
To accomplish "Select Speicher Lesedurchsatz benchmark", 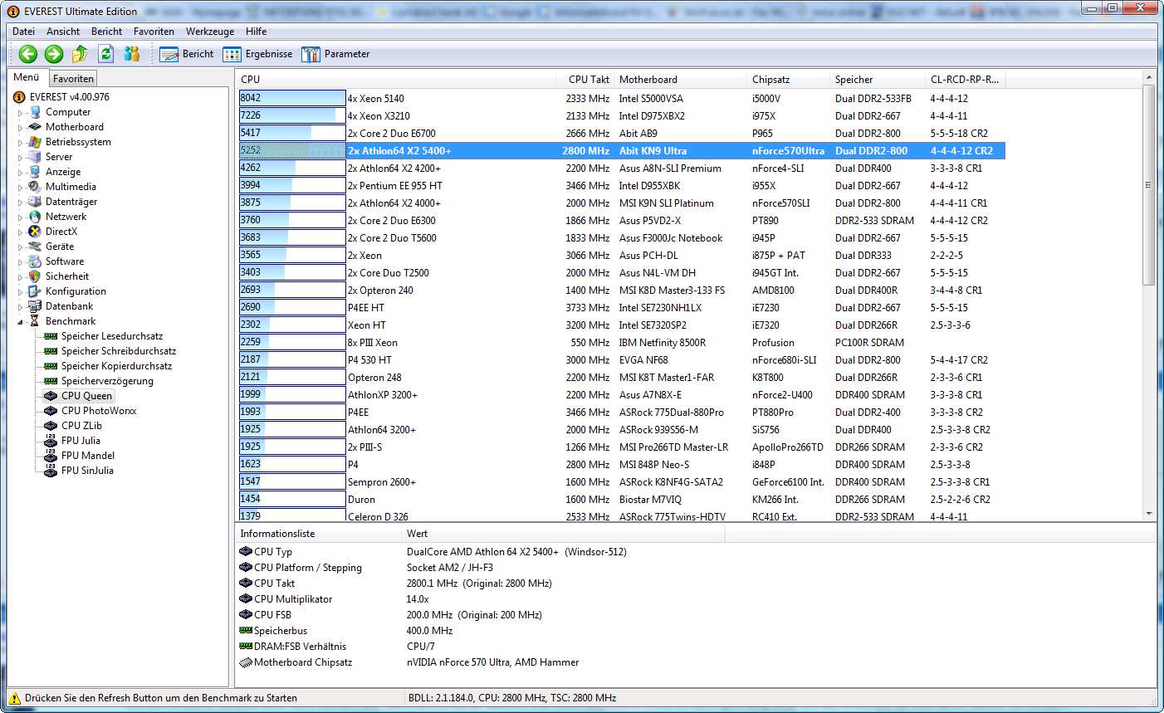I will (x=112, y=336).
